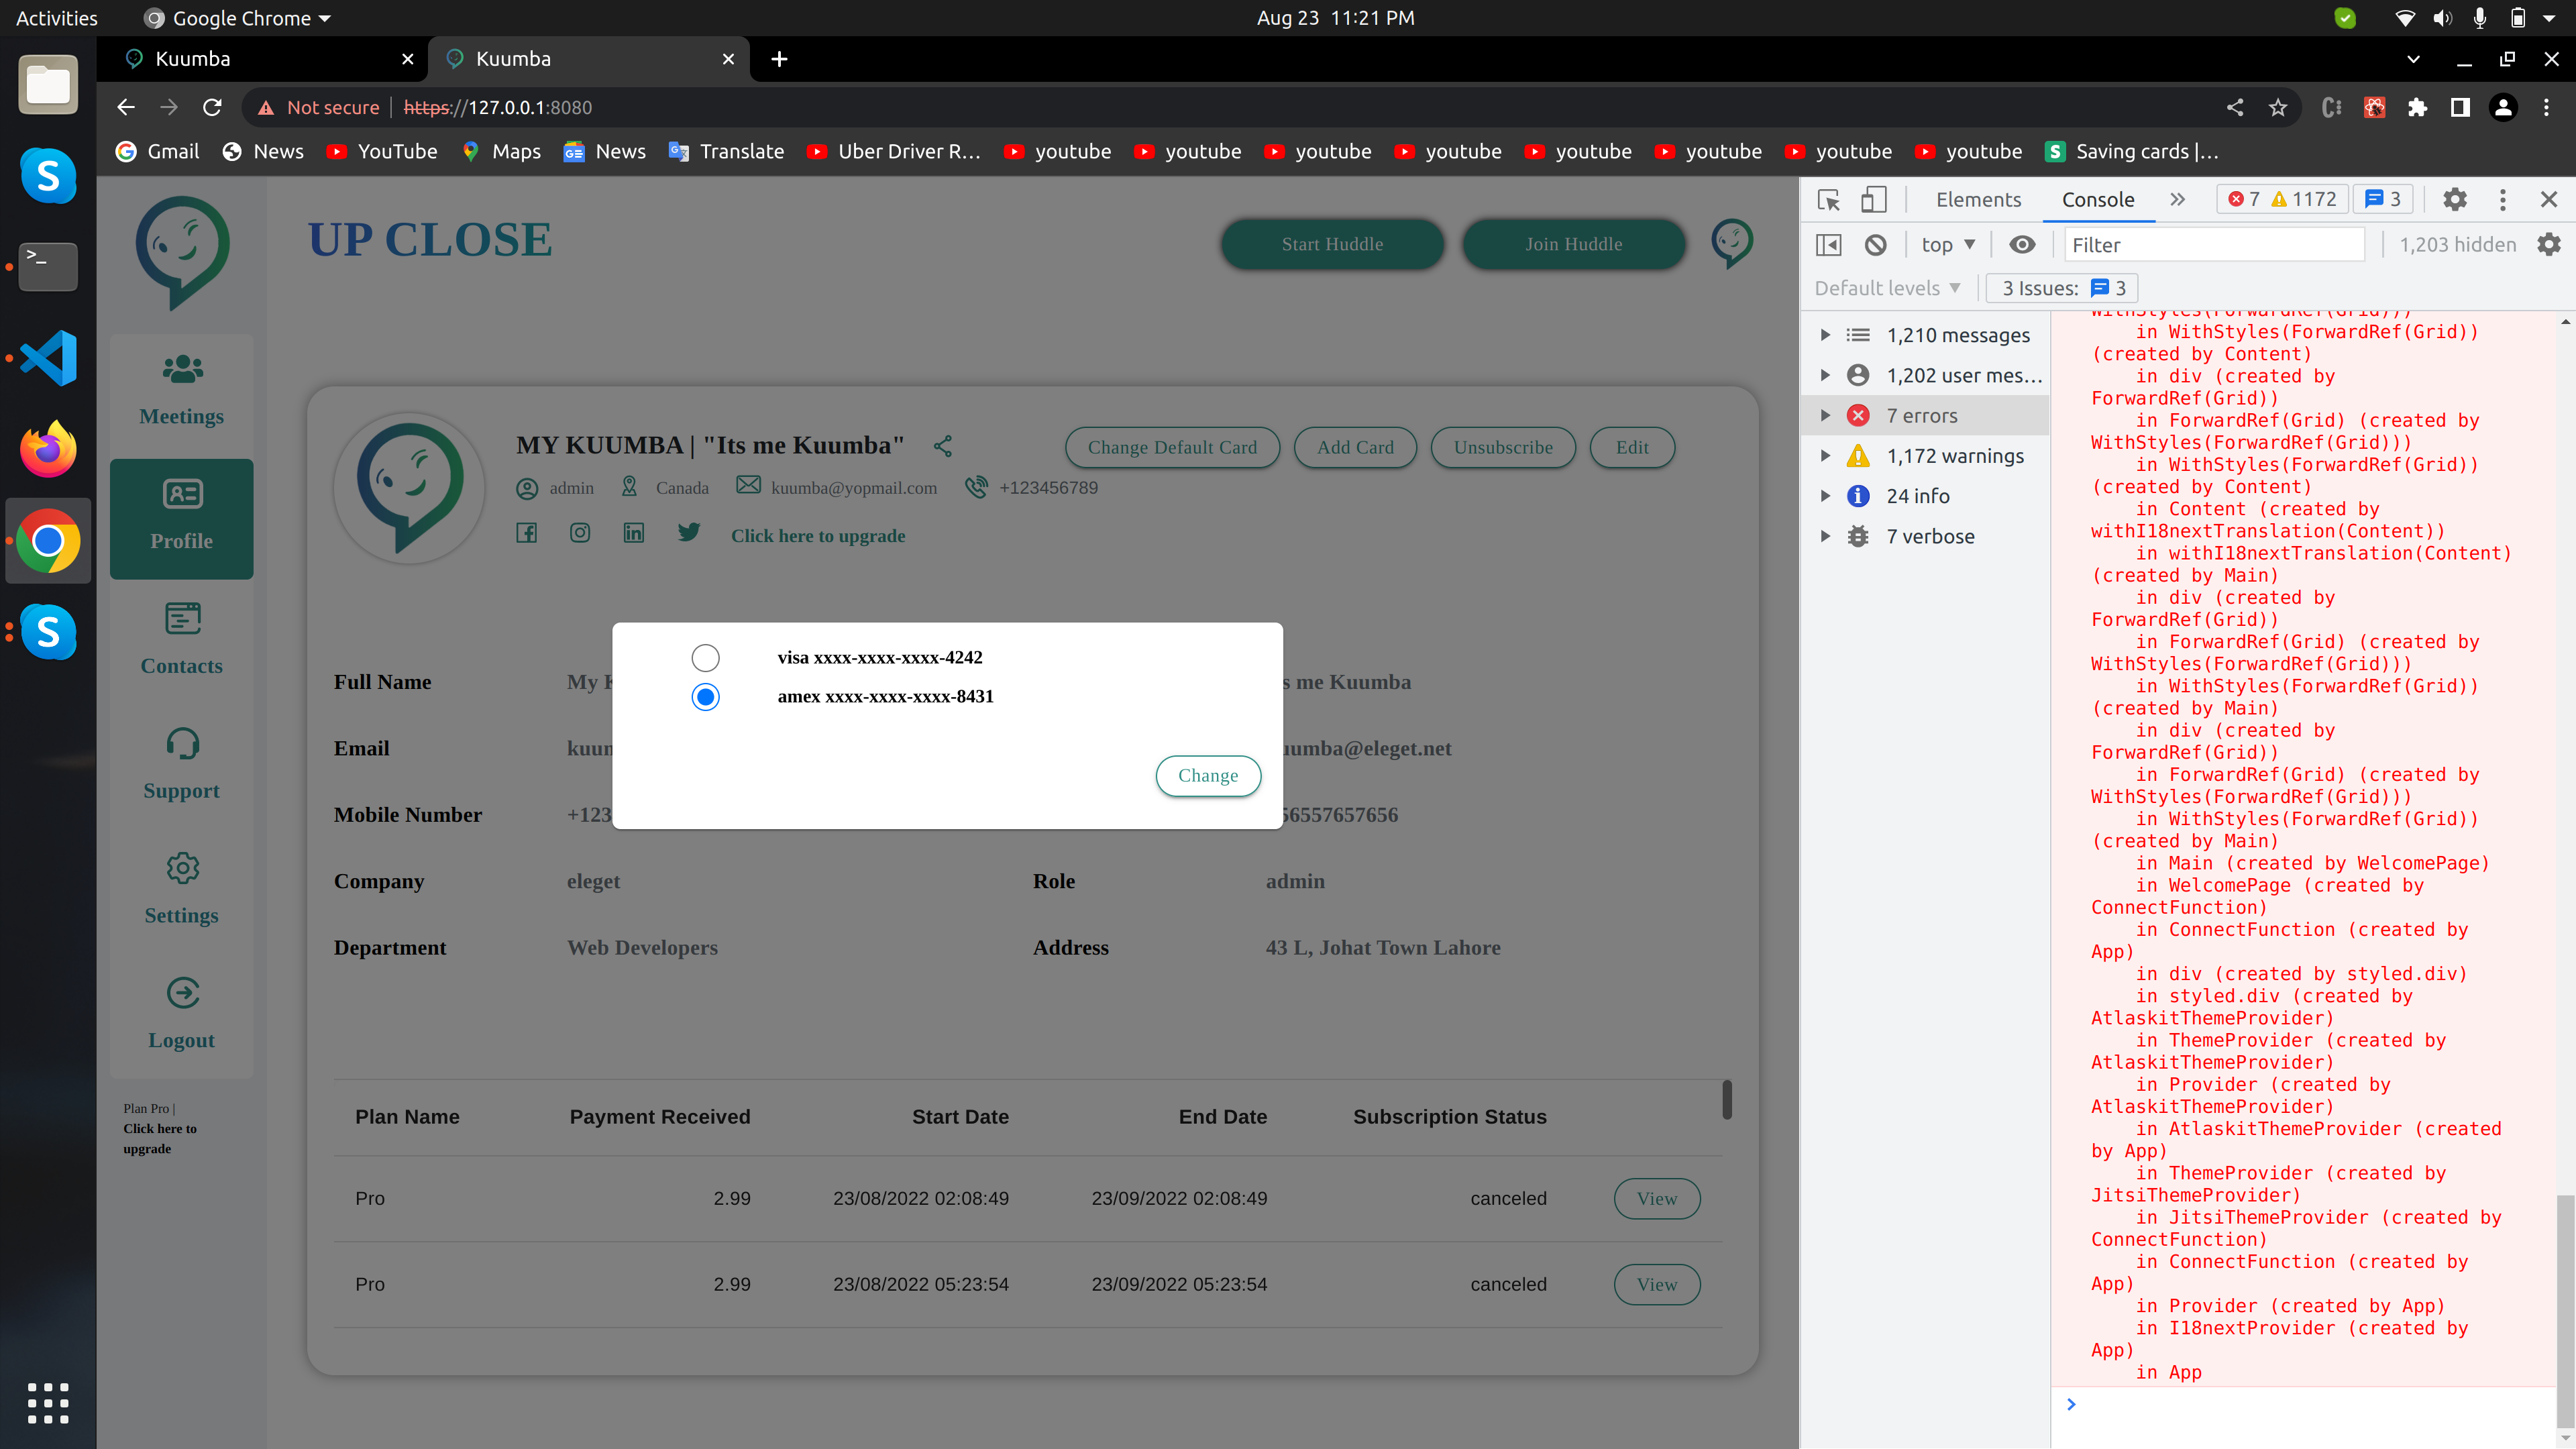Toggle the live expression eye icon in console
This screenshot has width=2576, height=1449.
2022,244
